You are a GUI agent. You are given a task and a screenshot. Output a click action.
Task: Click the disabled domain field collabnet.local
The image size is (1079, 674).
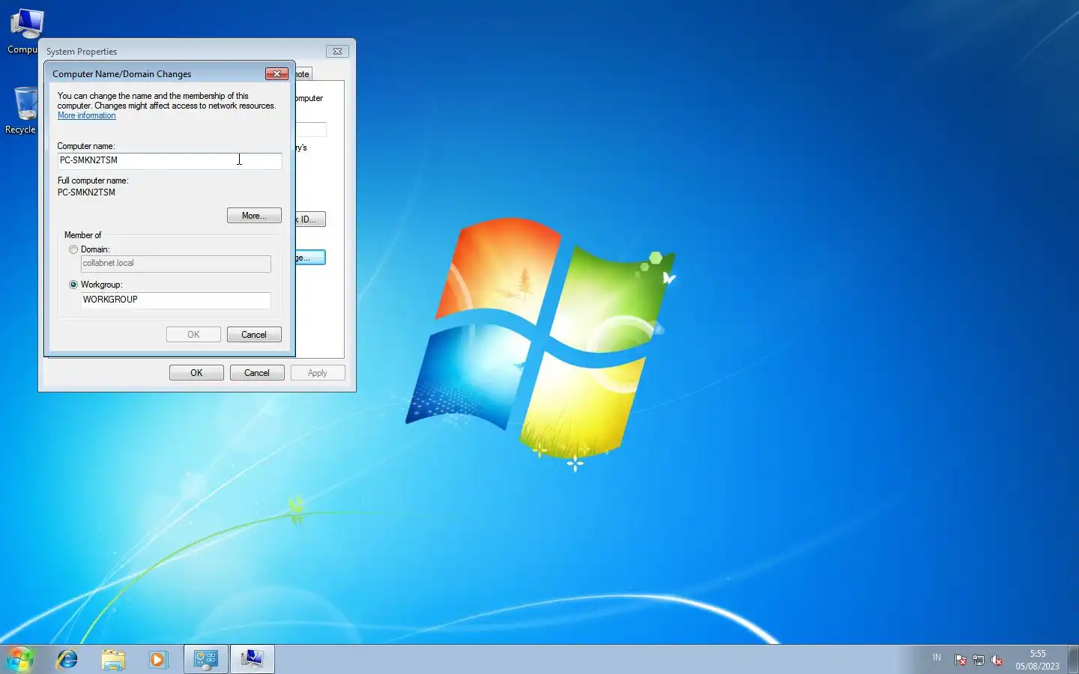[176, 264]
